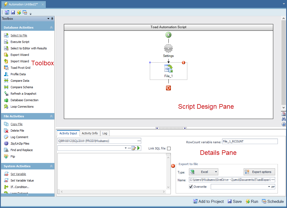Select the File_1 activity node
This screenshot has height=208, width=287.
(x=168, y=69)
